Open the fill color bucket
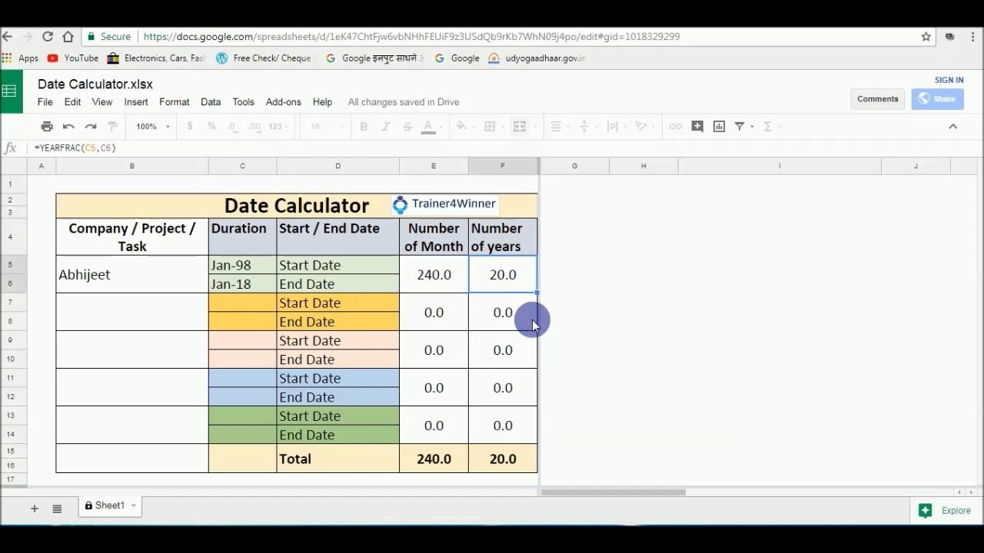The width and height of the screenshot is (984, 553). pos(462,127)
